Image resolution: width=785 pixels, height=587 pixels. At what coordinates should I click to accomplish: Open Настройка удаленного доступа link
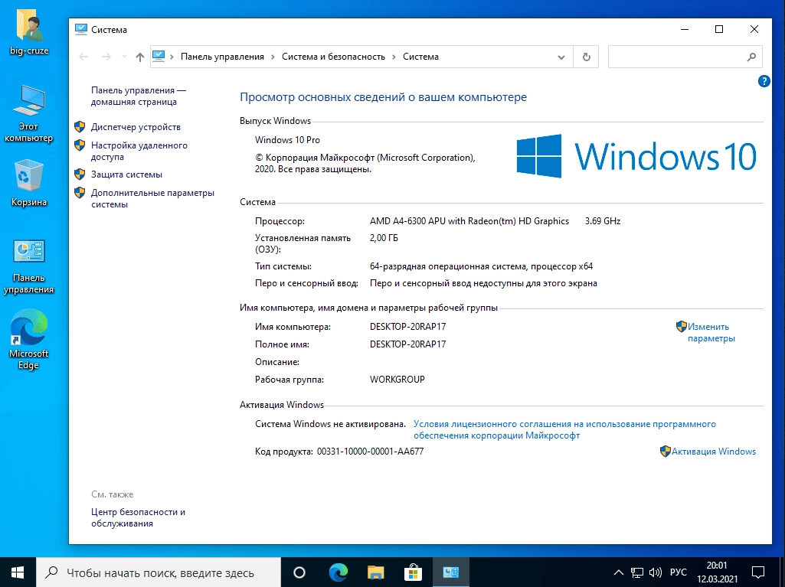(x=139, y=151)
